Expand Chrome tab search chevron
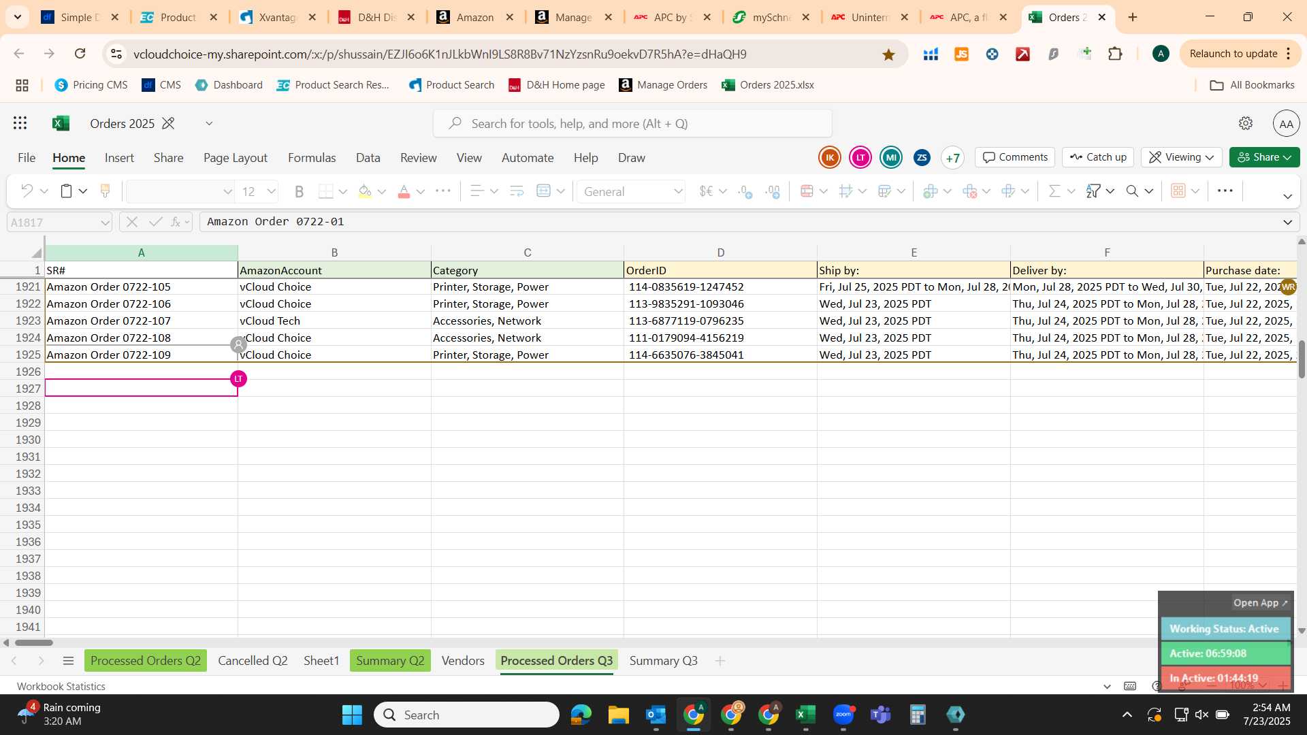The image size is (1307, 735). coord(17,16)
